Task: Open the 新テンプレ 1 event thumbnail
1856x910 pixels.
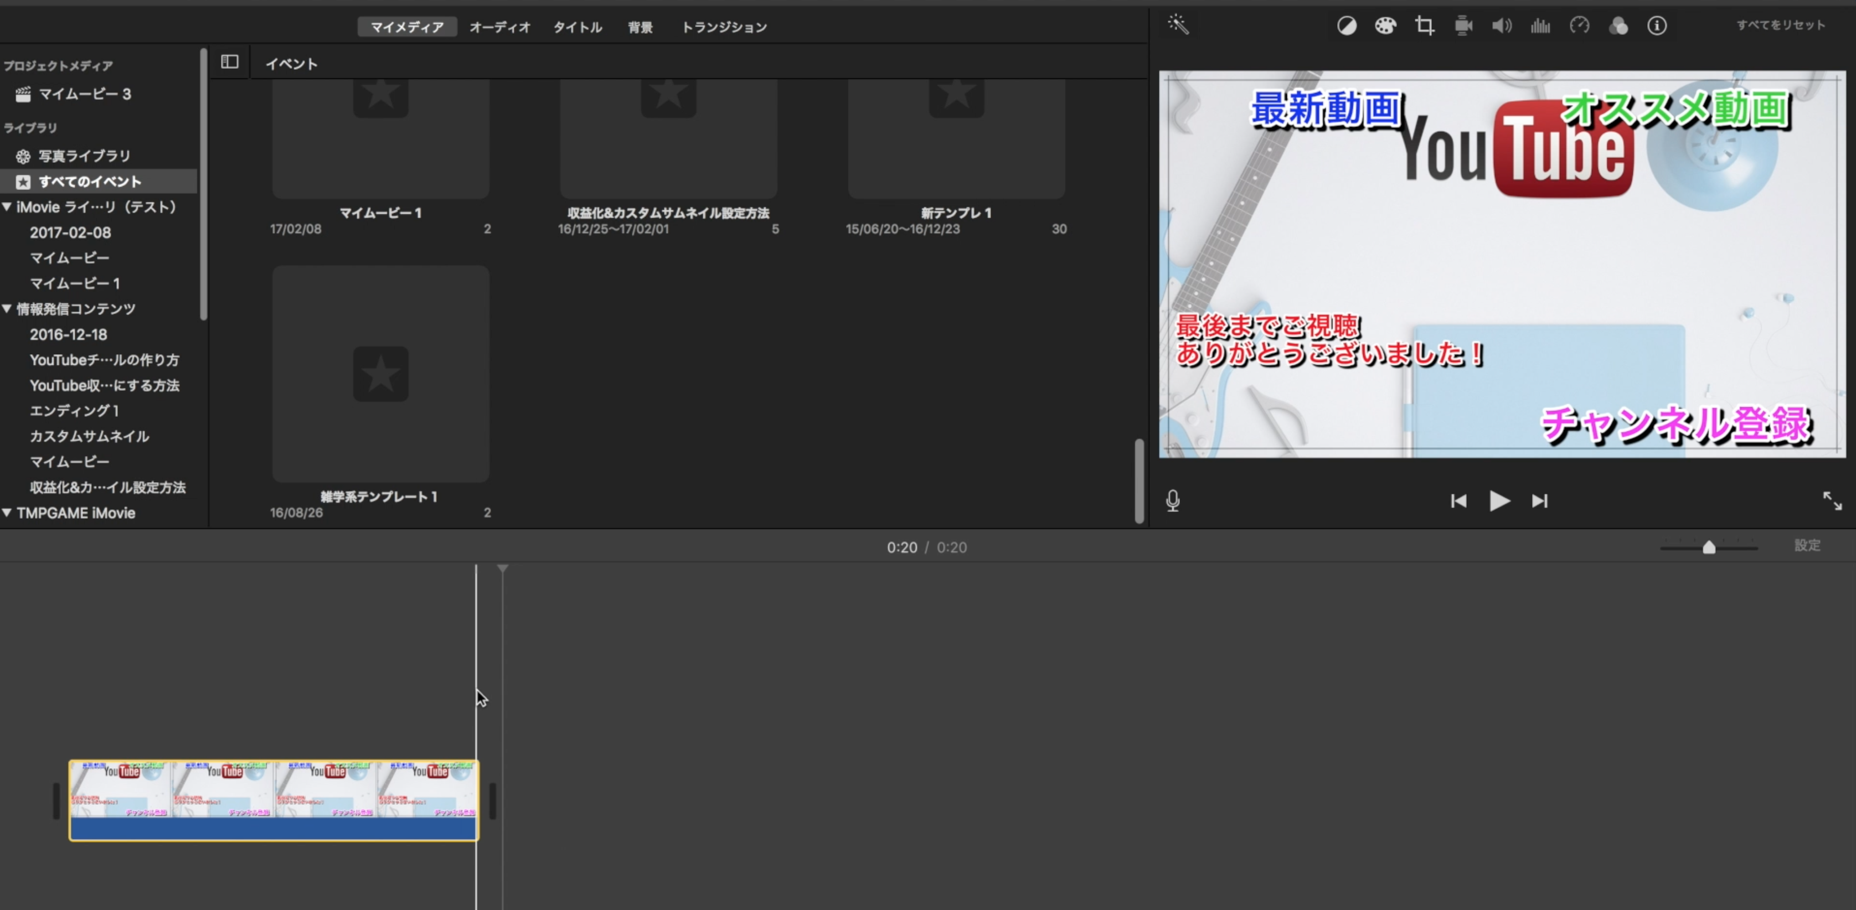Action: click(x=956, y=138)
